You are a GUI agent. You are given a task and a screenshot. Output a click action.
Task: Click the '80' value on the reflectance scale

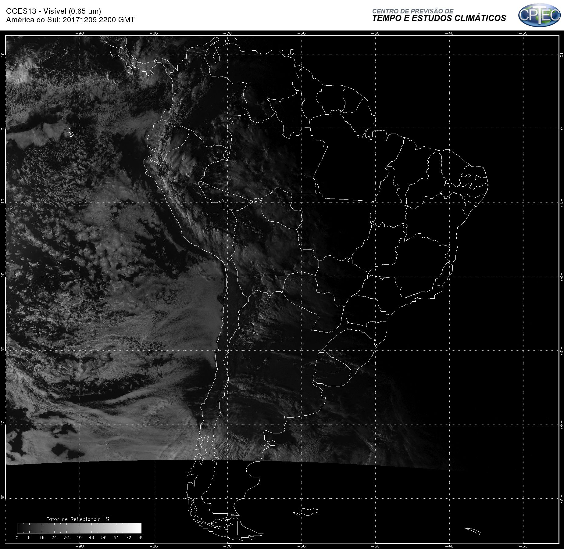pos(141,537)
